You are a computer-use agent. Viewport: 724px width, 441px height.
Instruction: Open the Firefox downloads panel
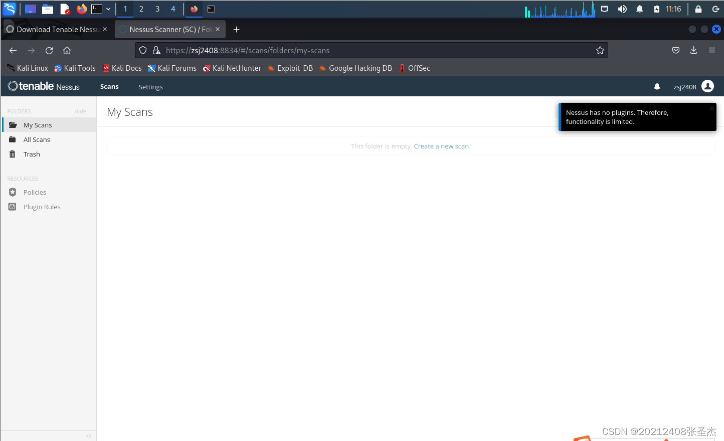(x=694, y=50)
